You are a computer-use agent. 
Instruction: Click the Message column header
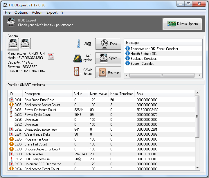(x=163, y=43)
